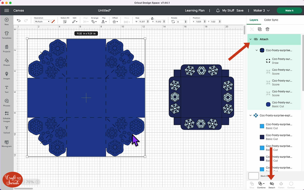Click the Operation color swatch
The image size is (304, 190).
[x=53, y=22]
